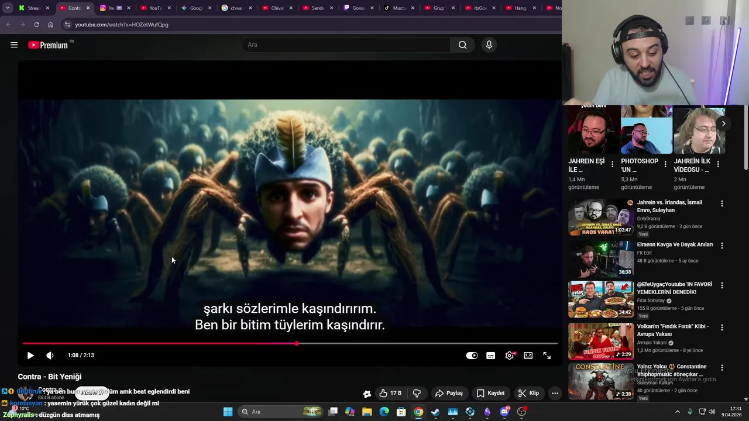Open Microsoft Store from taskbar

point(401,412)
